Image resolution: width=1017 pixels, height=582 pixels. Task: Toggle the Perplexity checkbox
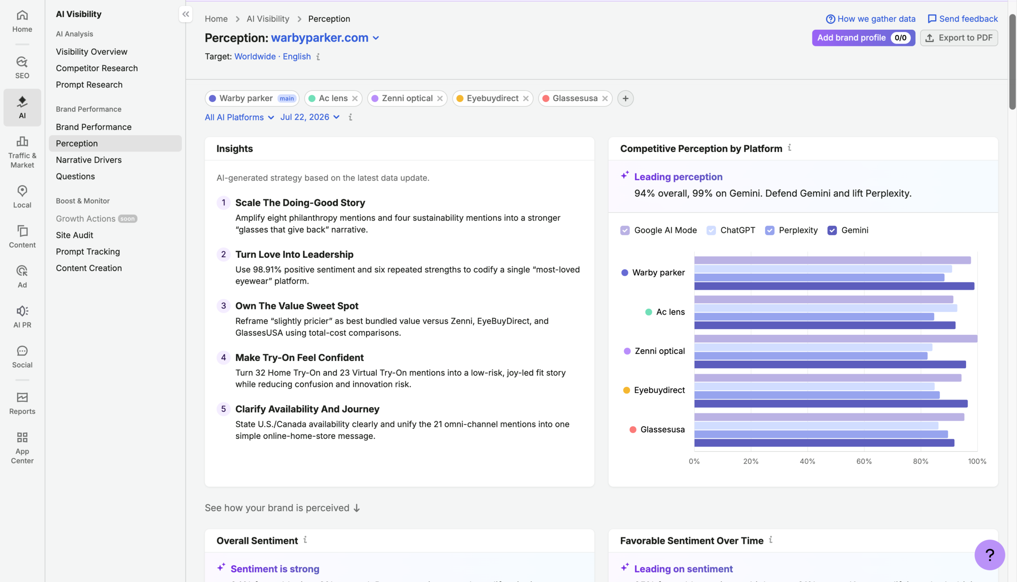click(x=769, y=230)
